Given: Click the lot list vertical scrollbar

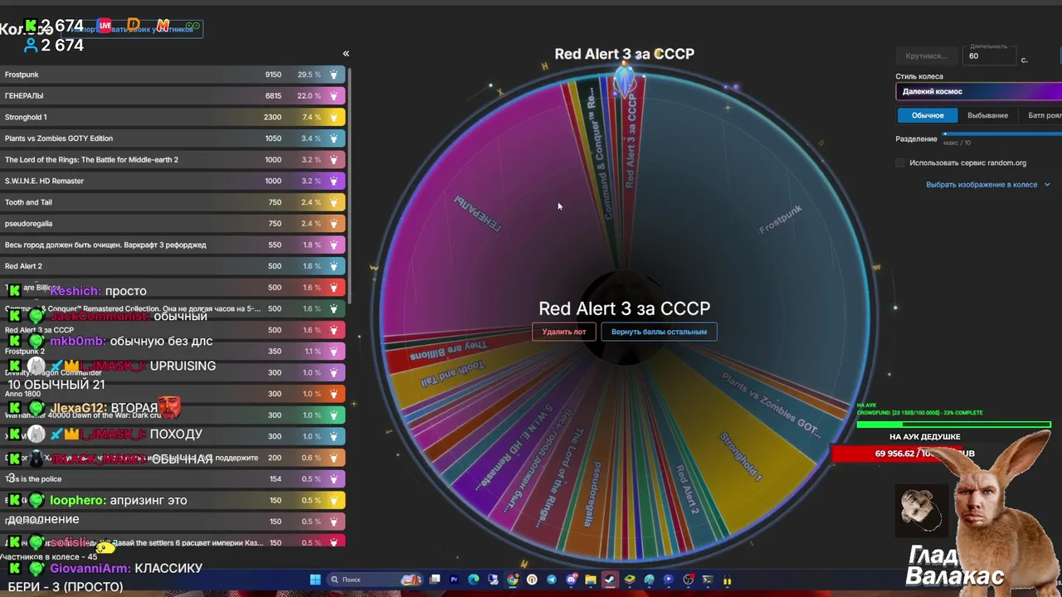Looking at the screenshot, I should coord(350,184).
